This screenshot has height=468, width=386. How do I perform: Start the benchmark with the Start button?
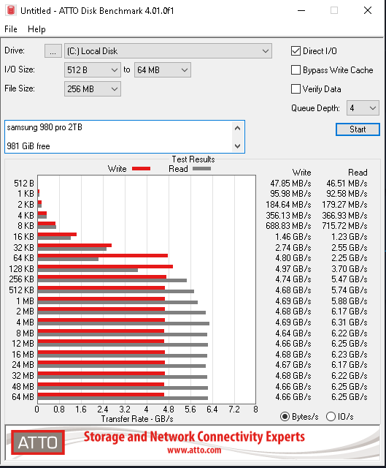tap(358, 129)
